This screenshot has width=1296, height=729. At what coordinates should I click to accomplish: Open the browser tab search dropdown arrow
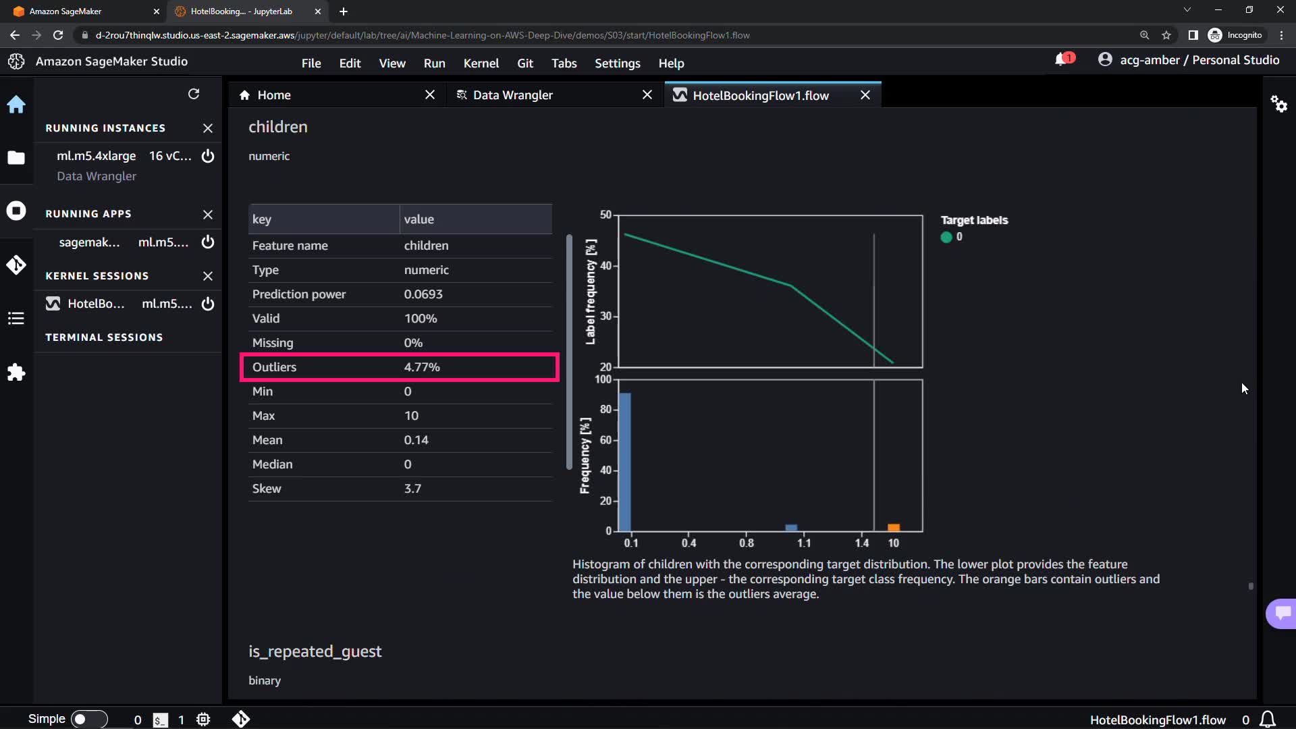pyautogui.click(x=1187, y=10)
